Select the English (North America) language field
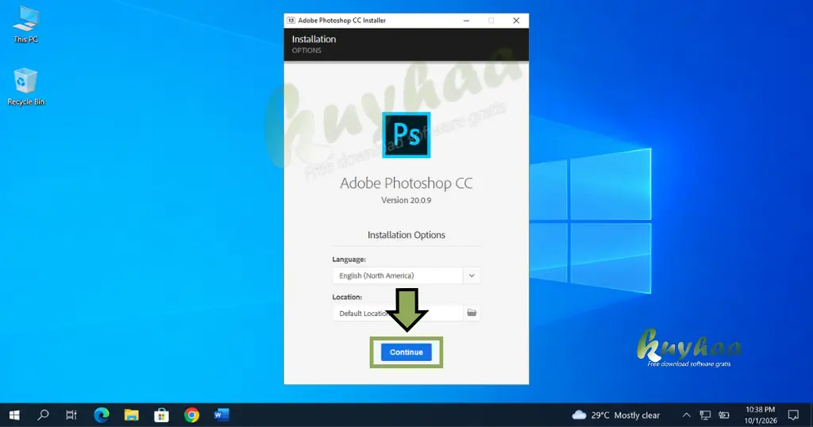 397,275
